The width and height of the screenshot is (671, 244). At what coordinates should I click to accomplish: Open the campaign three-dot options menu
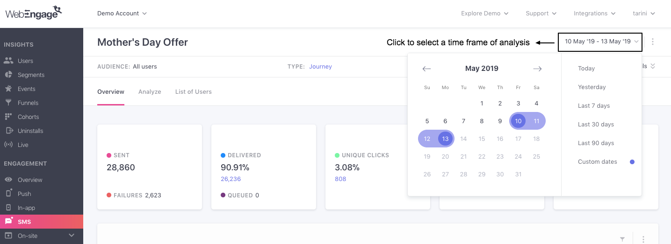coord(653,42)
